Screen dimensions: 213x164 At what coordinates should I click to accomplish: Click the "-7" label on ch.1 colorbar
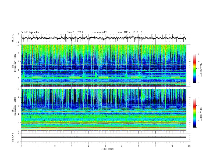198,83
